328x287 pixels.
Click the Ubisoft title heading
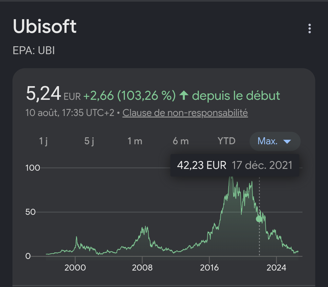tap(45, 26)
